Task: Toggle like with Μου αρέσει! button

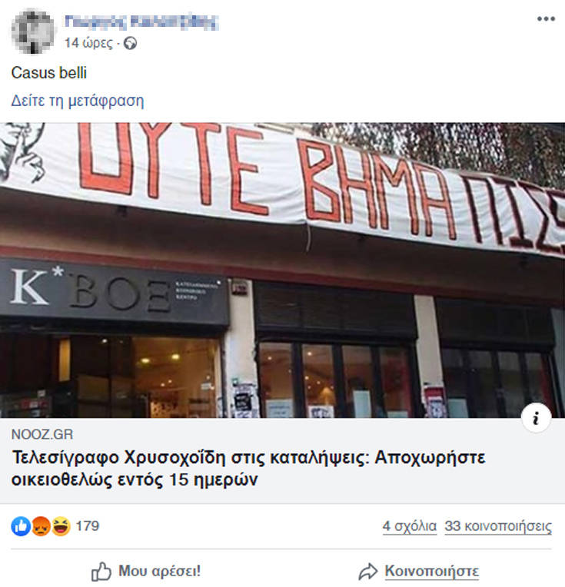Action: pos(146,572)
